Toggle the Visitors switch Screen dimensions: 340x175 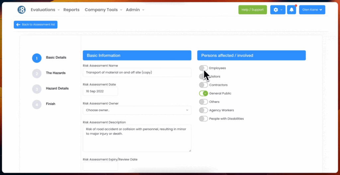point(204,77)
